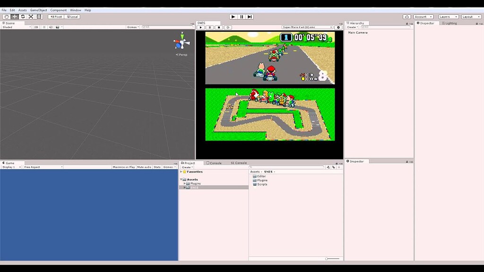Switch gizmo handles between Pivot and Center
The width and height of the screenshot is (484, 272).
(x=55, y=16)
